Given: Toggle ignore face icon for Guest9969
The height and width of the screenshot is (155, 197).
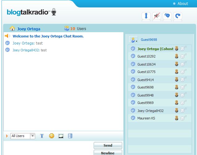Looking at the screenshot, I should point(183,103).
